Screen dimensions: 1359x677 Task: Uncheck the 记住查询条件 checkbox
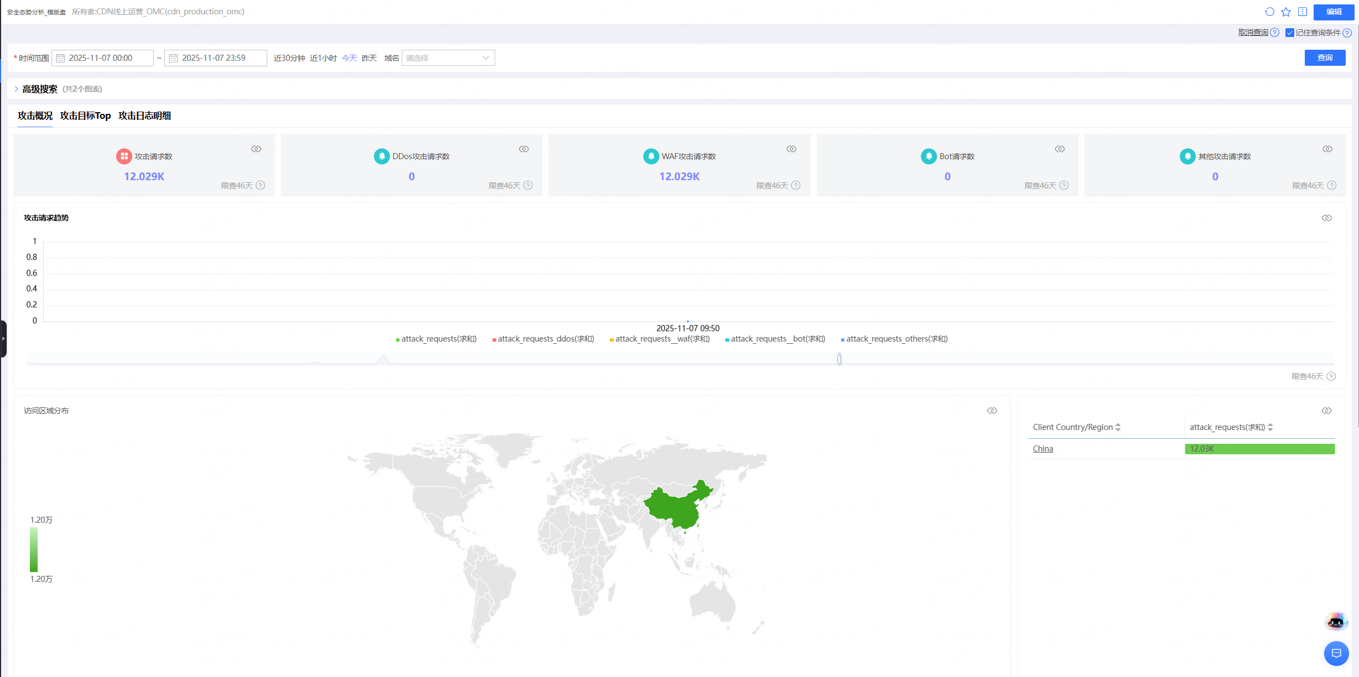coord(1289,33)
